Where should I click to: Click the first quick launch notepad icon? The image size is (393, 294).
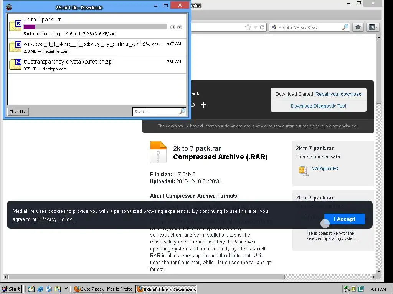(x=31, y=289)
